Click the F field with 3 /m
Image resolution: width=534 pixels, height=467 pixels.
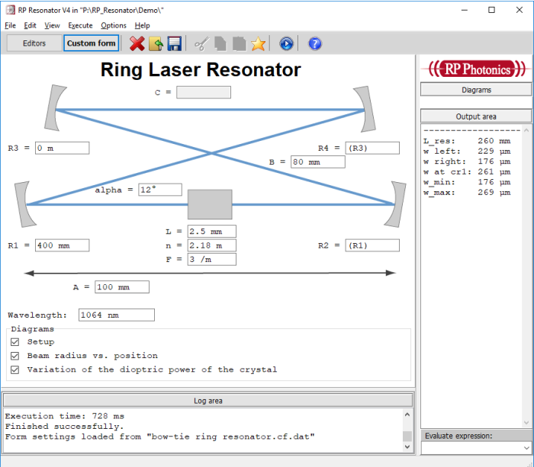[212, 259]
